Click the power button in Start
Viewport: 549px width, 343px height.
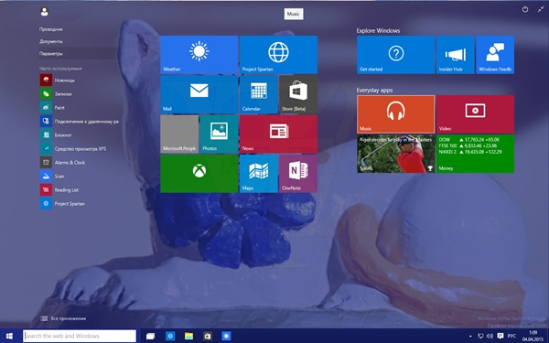[x=525, y=9]
